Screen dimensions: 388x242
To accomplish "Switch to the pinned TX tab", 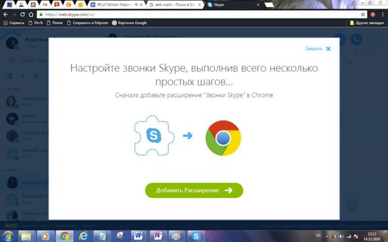I will point(45,5).
